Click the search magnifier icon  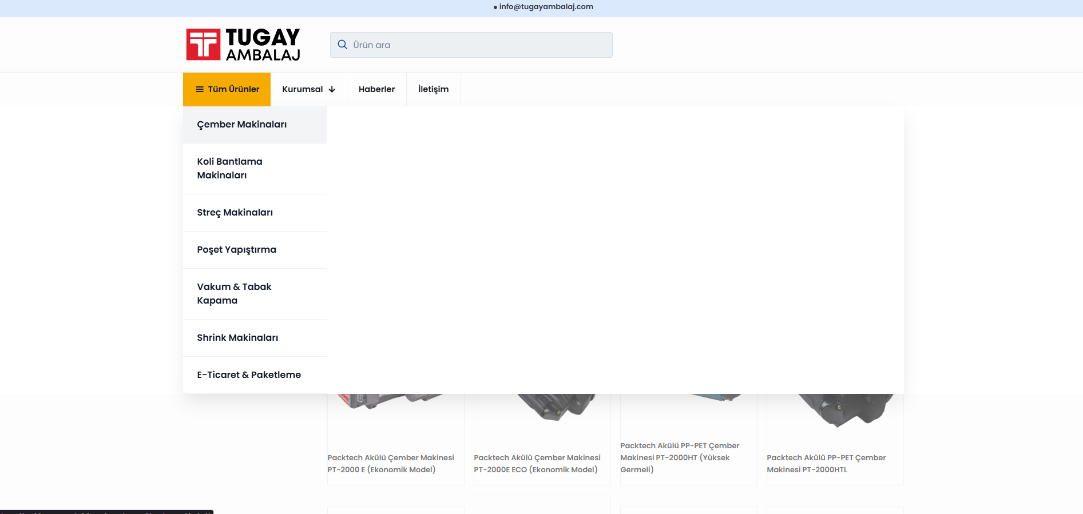click(x=342, y=45)
